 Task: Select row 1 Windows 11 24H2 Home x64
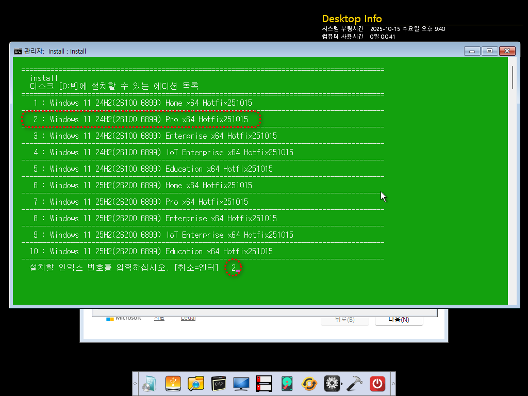(143, 103)
